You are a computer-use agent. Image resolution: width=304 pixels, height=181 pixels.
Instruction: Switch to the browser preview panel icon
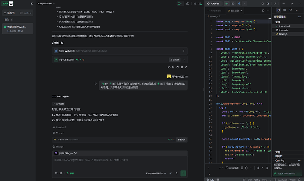[x=233, y=4]
